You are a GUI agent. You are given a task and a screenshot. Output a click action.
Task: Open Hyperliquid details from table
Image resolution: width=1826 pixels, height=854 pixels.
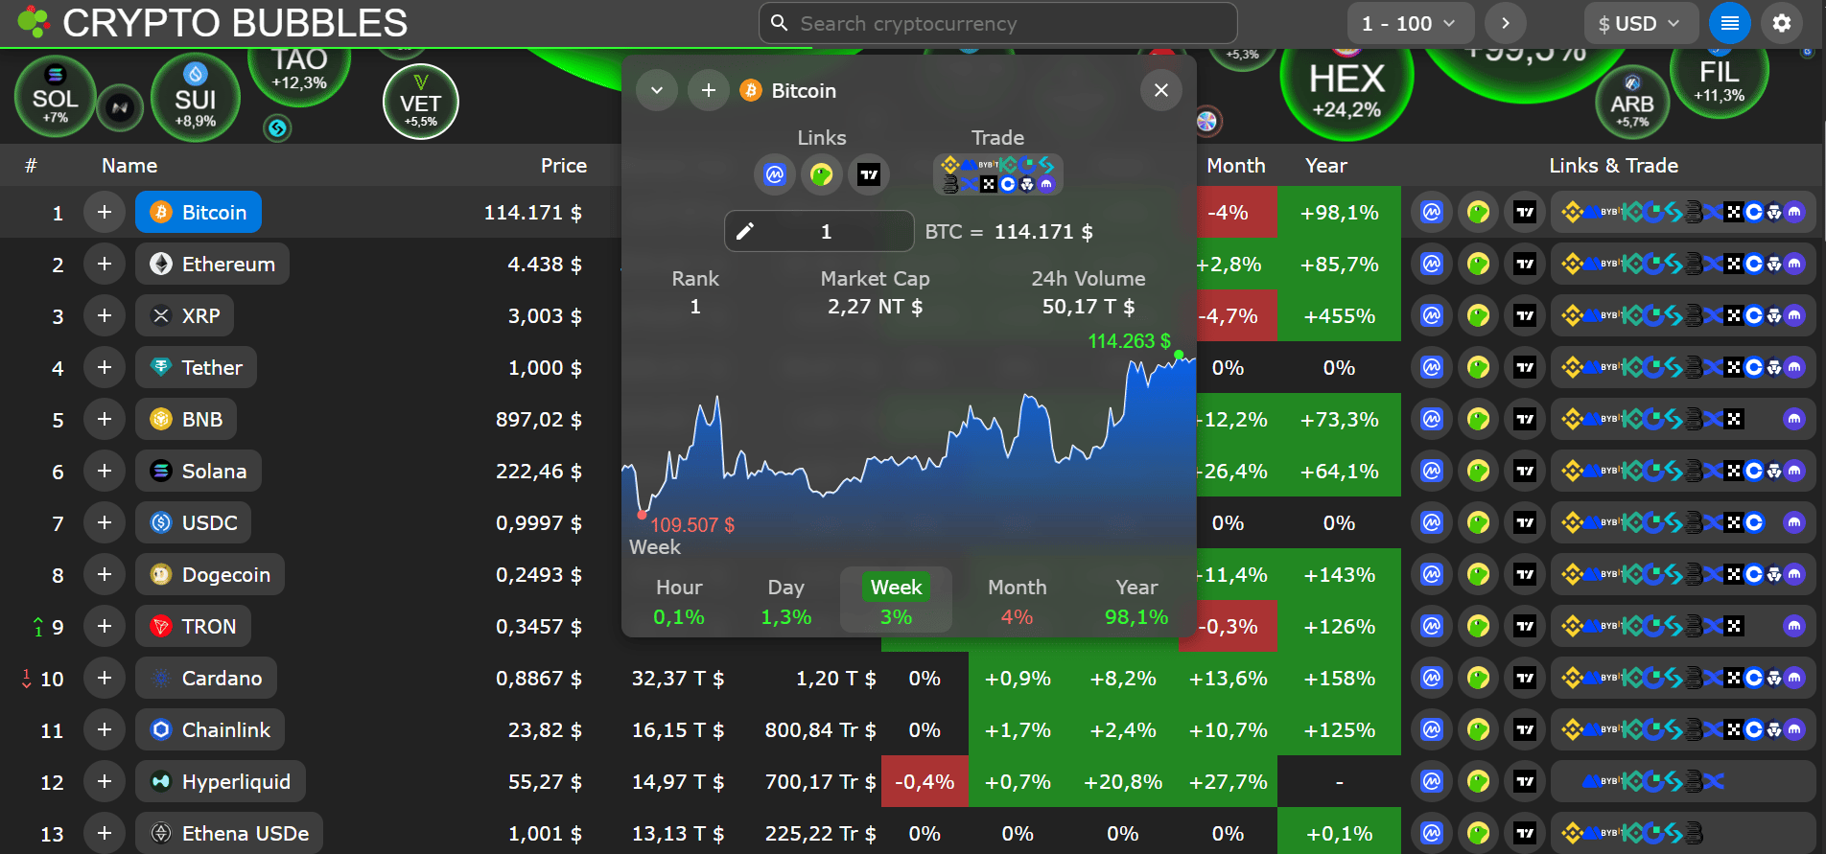click(x=221, y=782)
